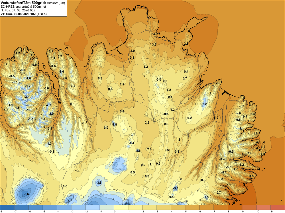Screen dimensions: 285x213
Task: Click the -3.7 temperature value
Action: 70,201
